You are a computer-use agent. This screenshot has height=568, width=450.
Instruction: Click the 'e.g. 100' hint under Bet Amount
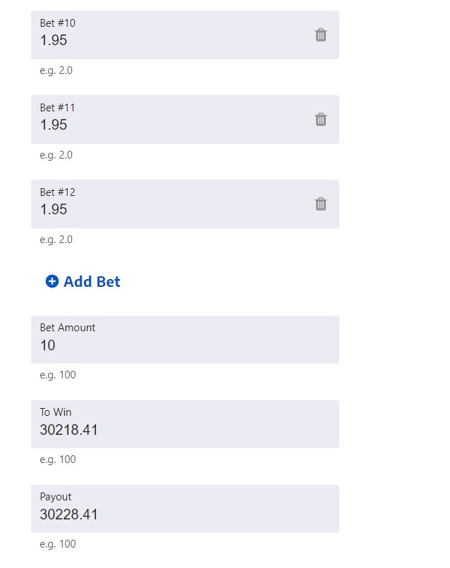[x=58, y=375]
